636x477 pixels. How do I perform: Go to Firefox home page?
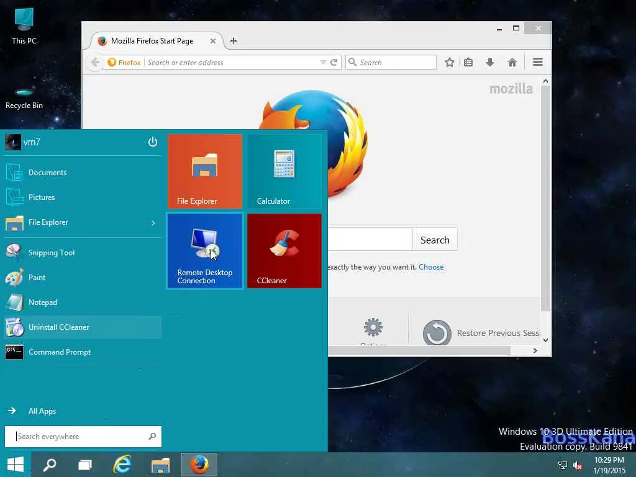pos(512,63)
